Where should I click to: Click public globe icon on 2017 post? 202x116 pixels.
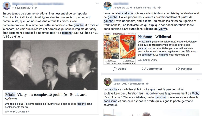pyautogui.click(x=147, y=84)
